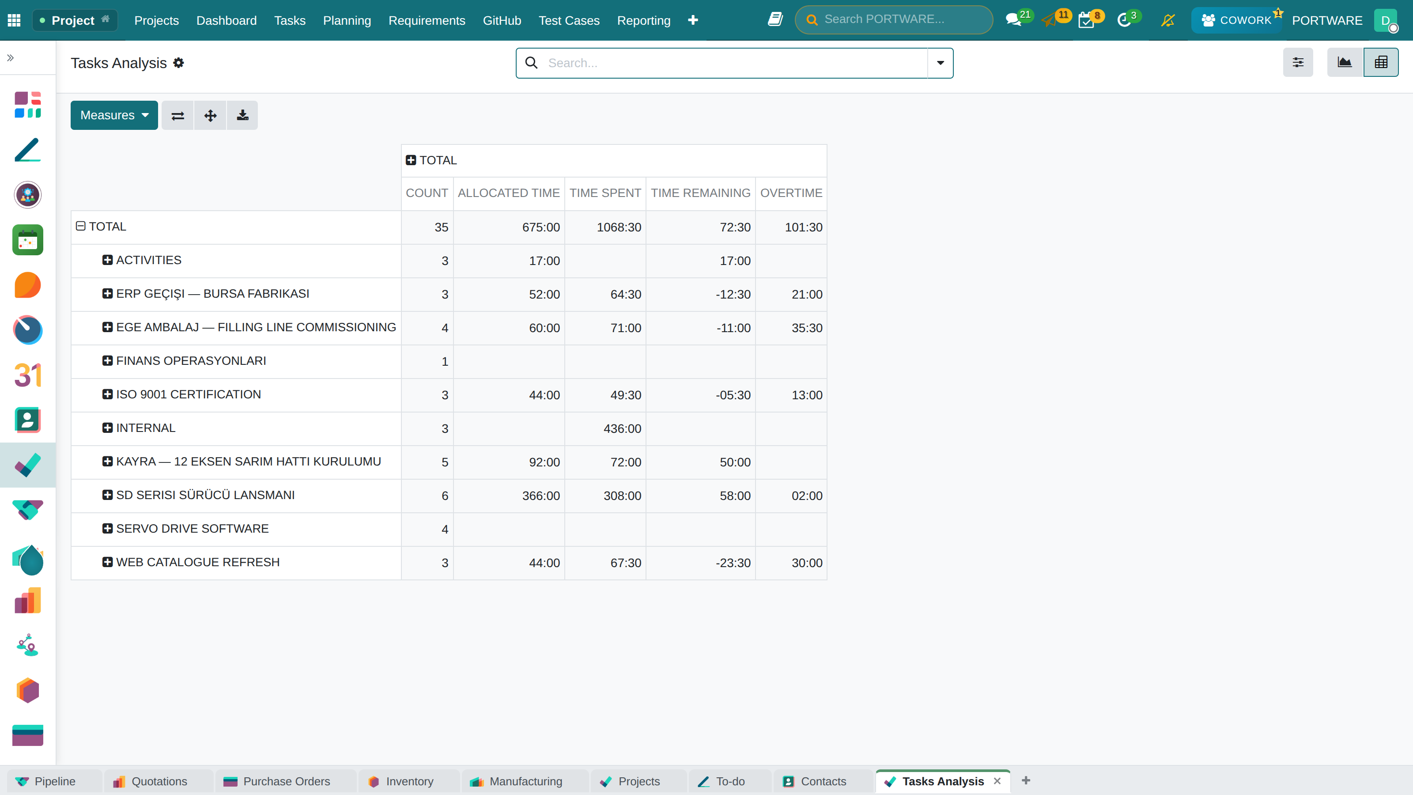Click the muted notifications bell icon

point(1168,20)
